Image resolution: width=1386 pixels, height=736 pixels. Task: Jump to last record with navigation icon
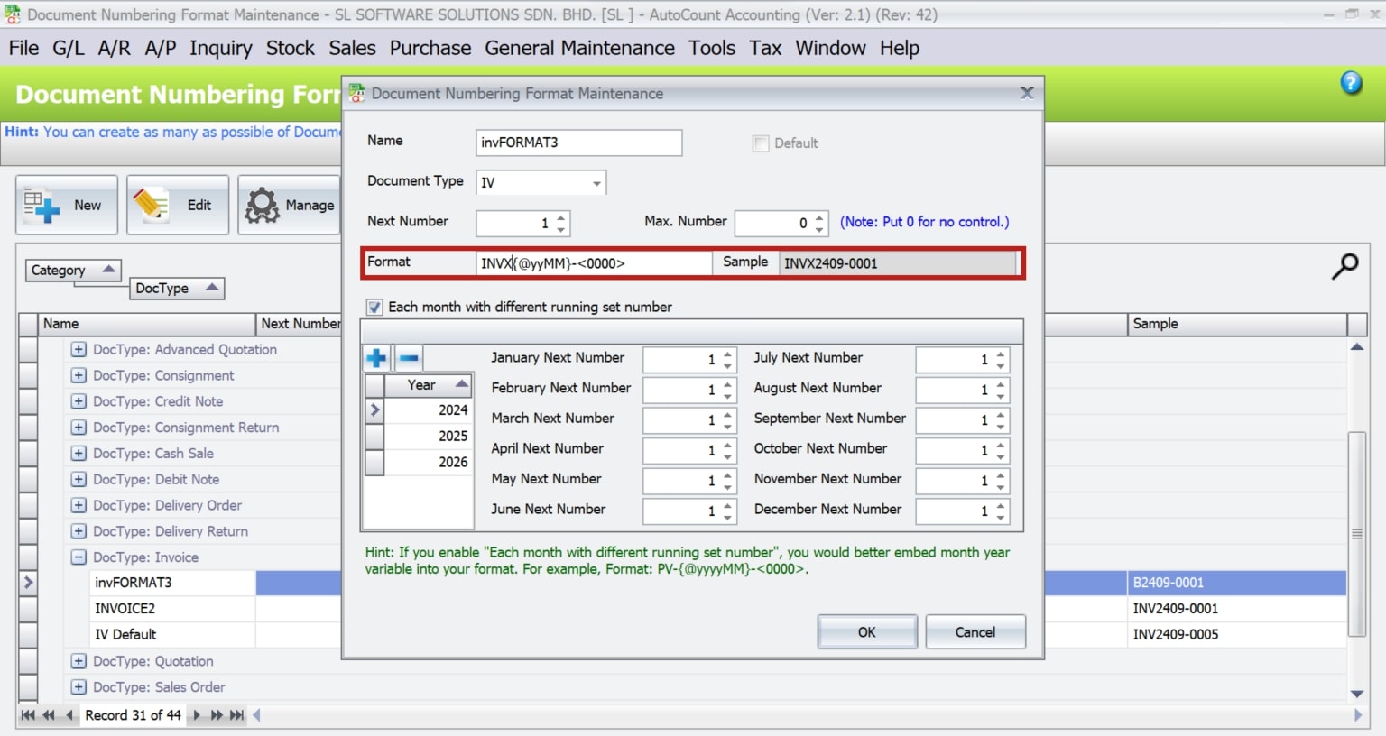tap(236, 714)
